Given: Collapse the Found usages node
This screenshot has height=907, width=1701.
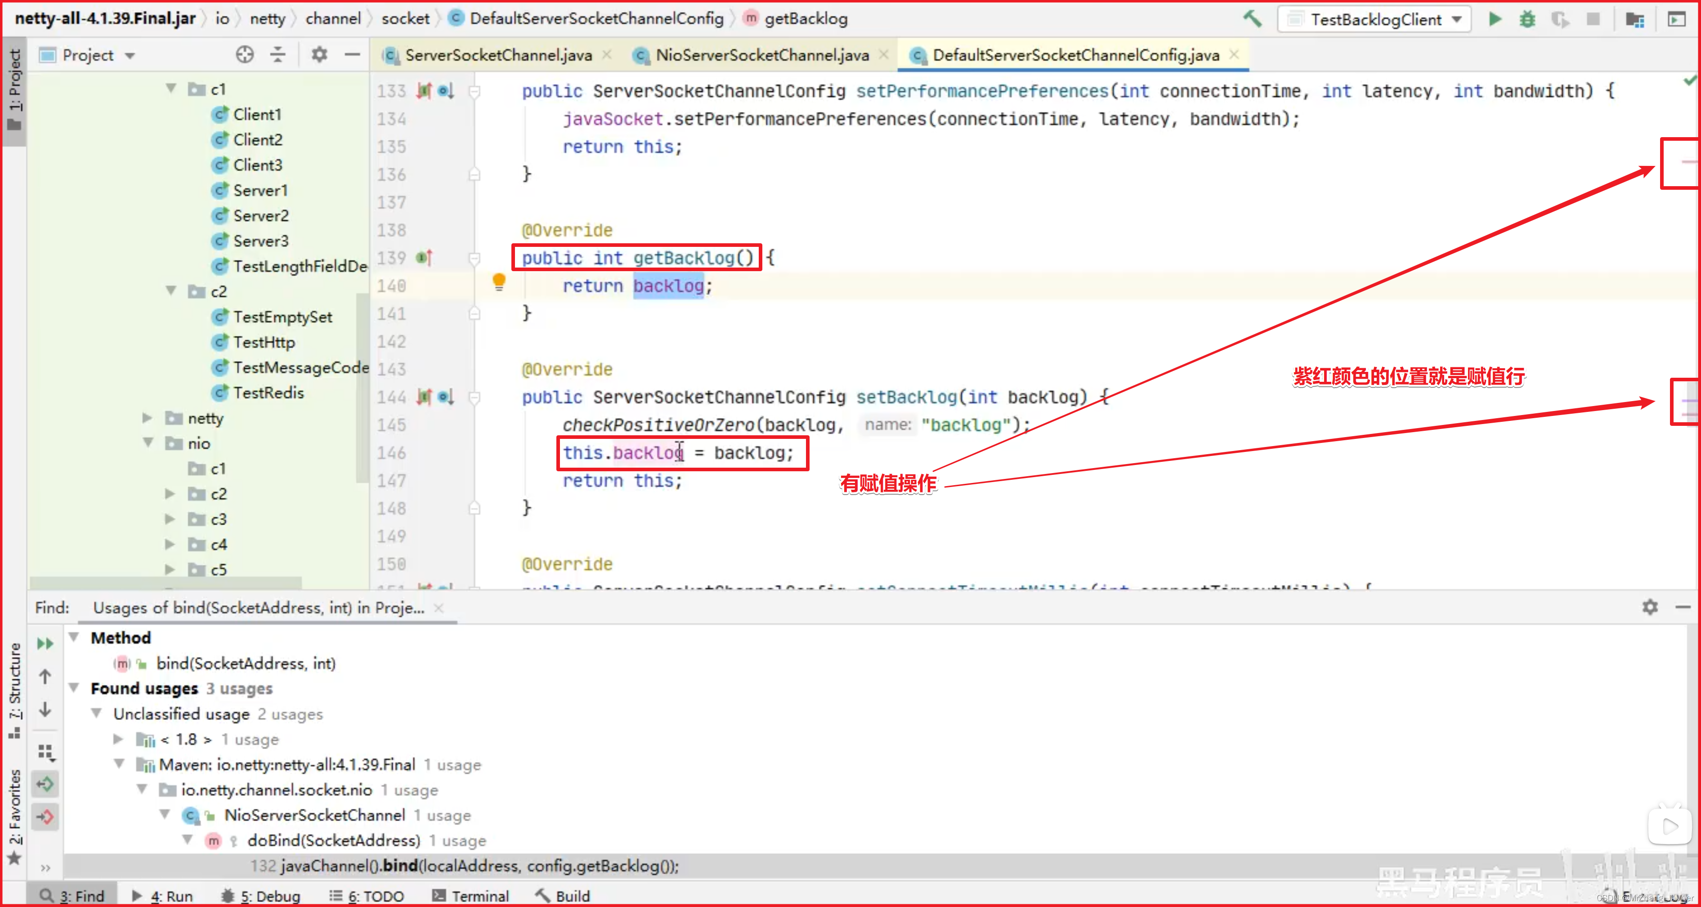Looking at the screenshot, I should 75,688.
